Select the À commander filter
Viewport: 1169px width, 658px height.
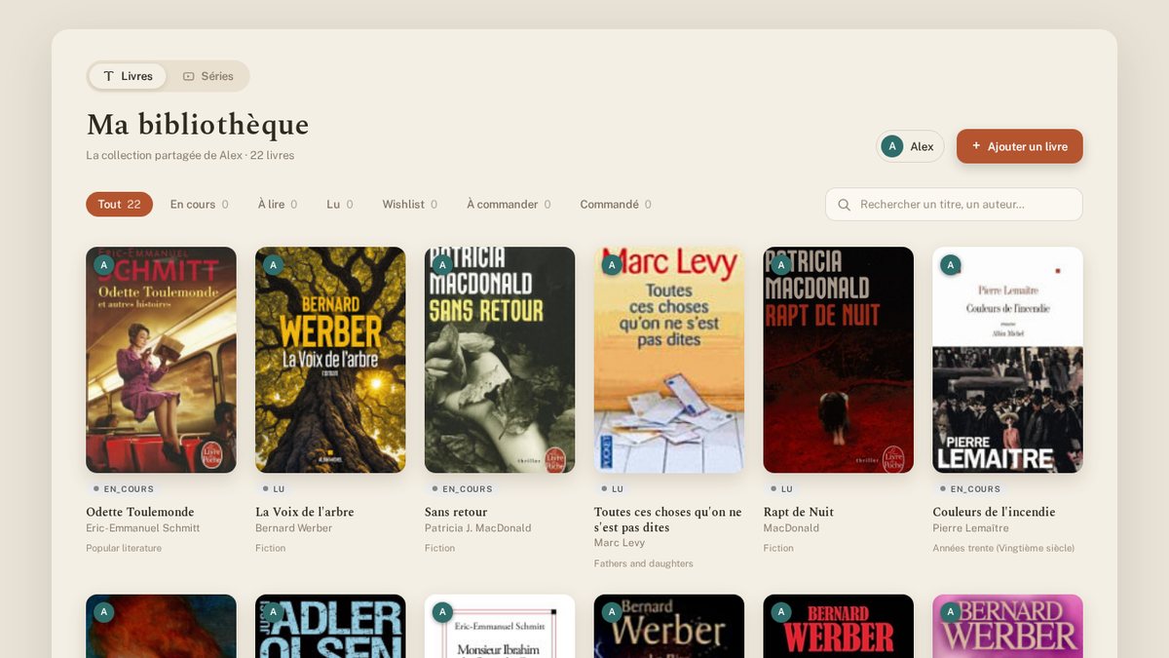coord(509,204)
